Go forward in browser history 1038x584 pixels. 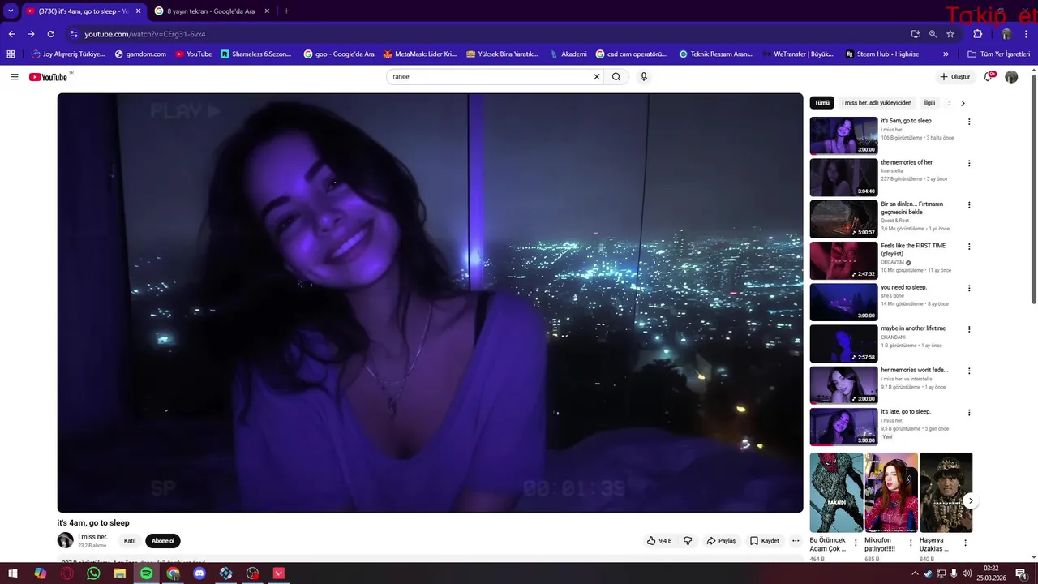click(x=31, y=34)
